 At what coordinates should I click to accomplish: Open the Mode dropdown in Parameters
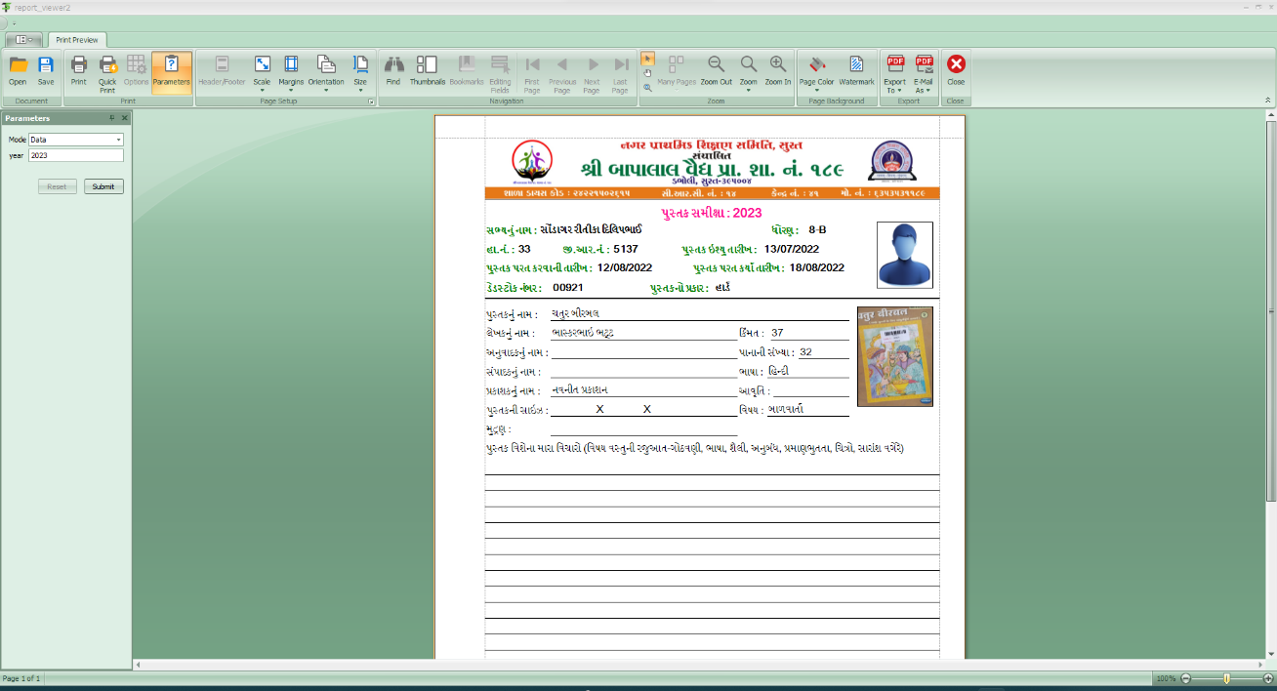117,140
